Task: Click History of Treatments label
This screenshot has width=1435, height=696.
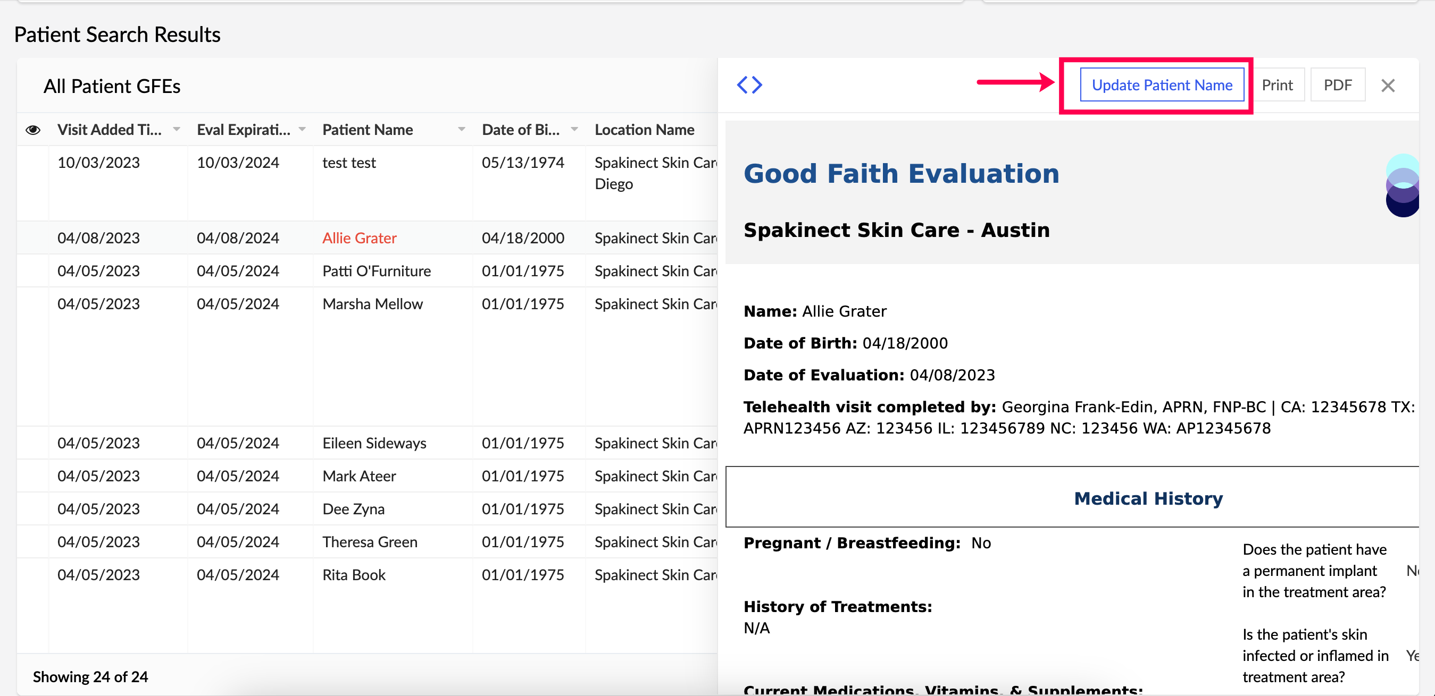Action: [837, 606]
